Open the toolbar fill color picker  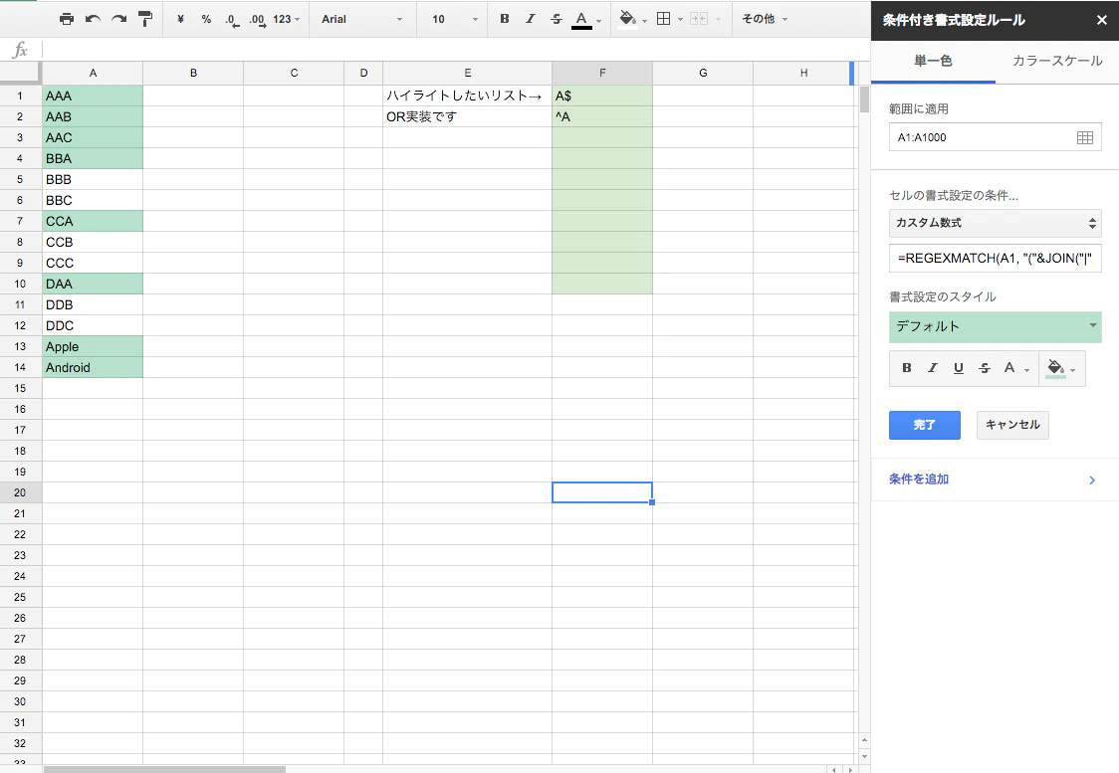point(633,19)
